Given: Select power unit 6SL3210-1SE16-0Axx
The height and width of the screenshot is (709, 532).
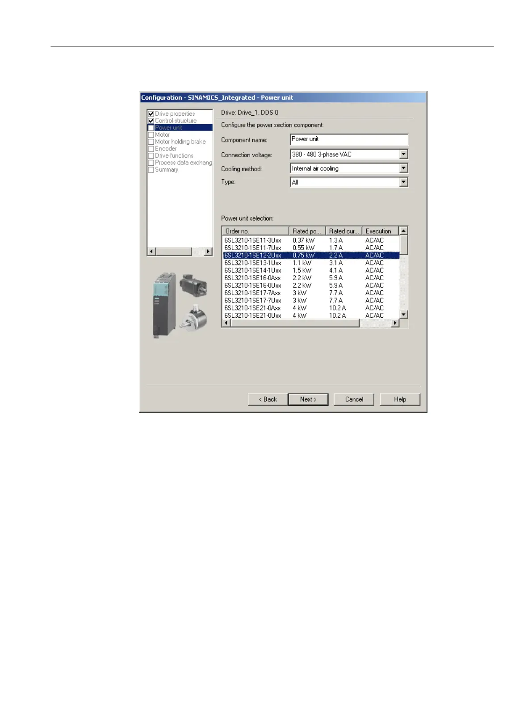Looking at the screenshot, I should click(x=311, y=278).
